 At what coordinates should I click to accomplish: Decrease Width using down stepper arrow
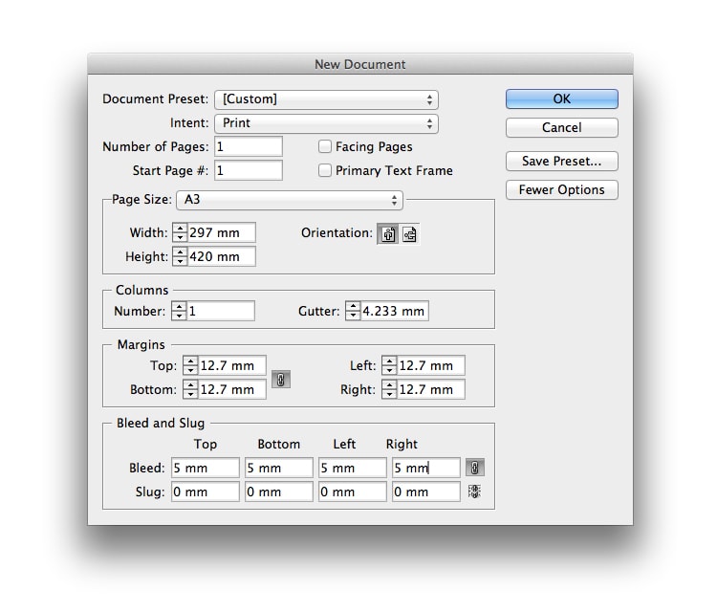tap(180, 237)
